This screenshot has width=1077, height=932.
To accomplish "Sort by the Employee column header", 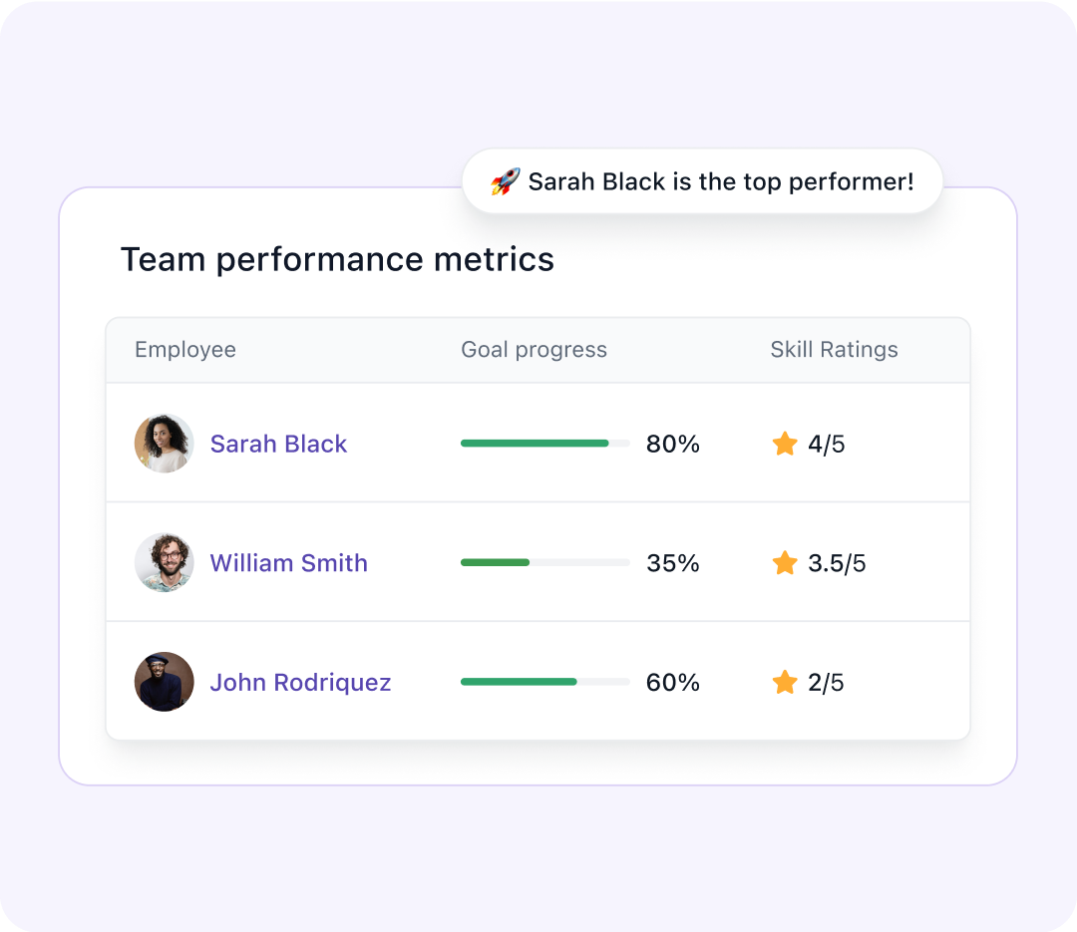I will click(185, 350).
